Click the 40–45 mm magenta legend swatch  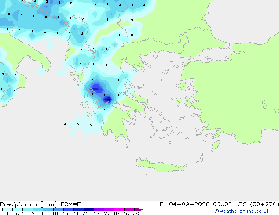point(119,209)
